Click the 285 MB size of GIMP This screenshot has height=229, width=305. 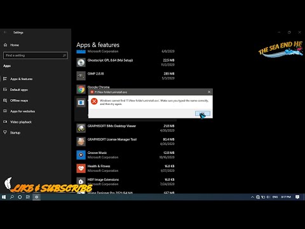pyautogui.click(x=169, y=74)
